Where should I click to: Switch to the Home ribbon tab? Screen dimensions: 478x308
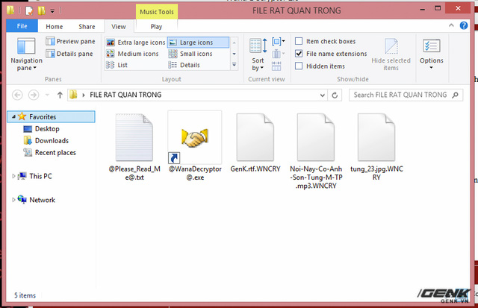[x=55, y=27]
